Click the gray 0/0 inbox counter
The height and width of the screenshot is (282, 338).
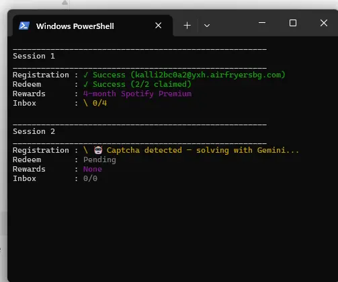tap(90, 178)
